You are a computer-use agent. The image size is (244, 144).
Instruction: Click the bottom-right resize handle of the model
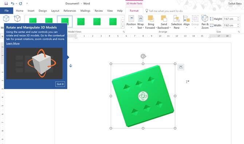[175, 128]
